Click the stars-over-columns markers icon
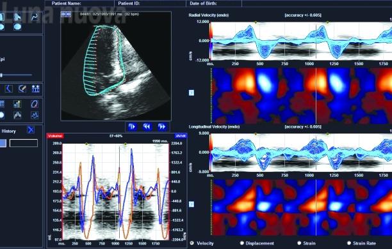 tap(36, 89)
